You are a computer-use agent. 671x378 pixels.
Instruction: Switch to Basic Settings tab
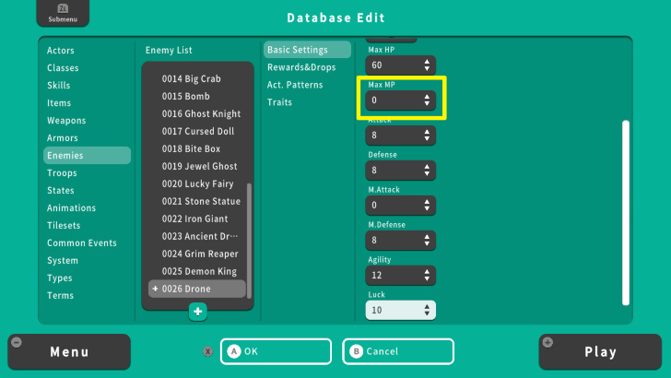pos(307,50)
